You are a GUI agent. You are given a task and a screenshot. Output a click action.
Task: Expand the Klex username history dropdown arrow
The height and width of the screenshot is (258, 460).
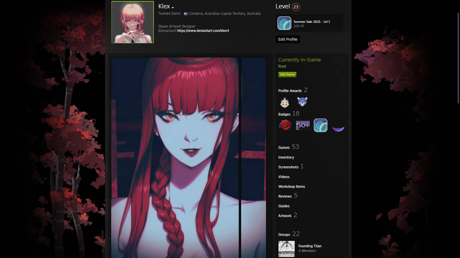173,7
